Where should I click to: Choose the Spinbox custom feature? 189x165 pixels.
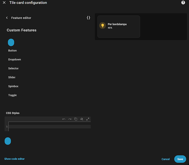coord(13,86)
